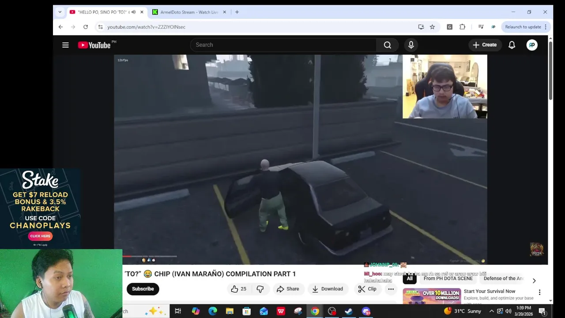Image resolution: width=565 pixels, height=318 pixels.
Task: Click Relaunch to update
Action: pyautogui.click(x=523, y=27)
